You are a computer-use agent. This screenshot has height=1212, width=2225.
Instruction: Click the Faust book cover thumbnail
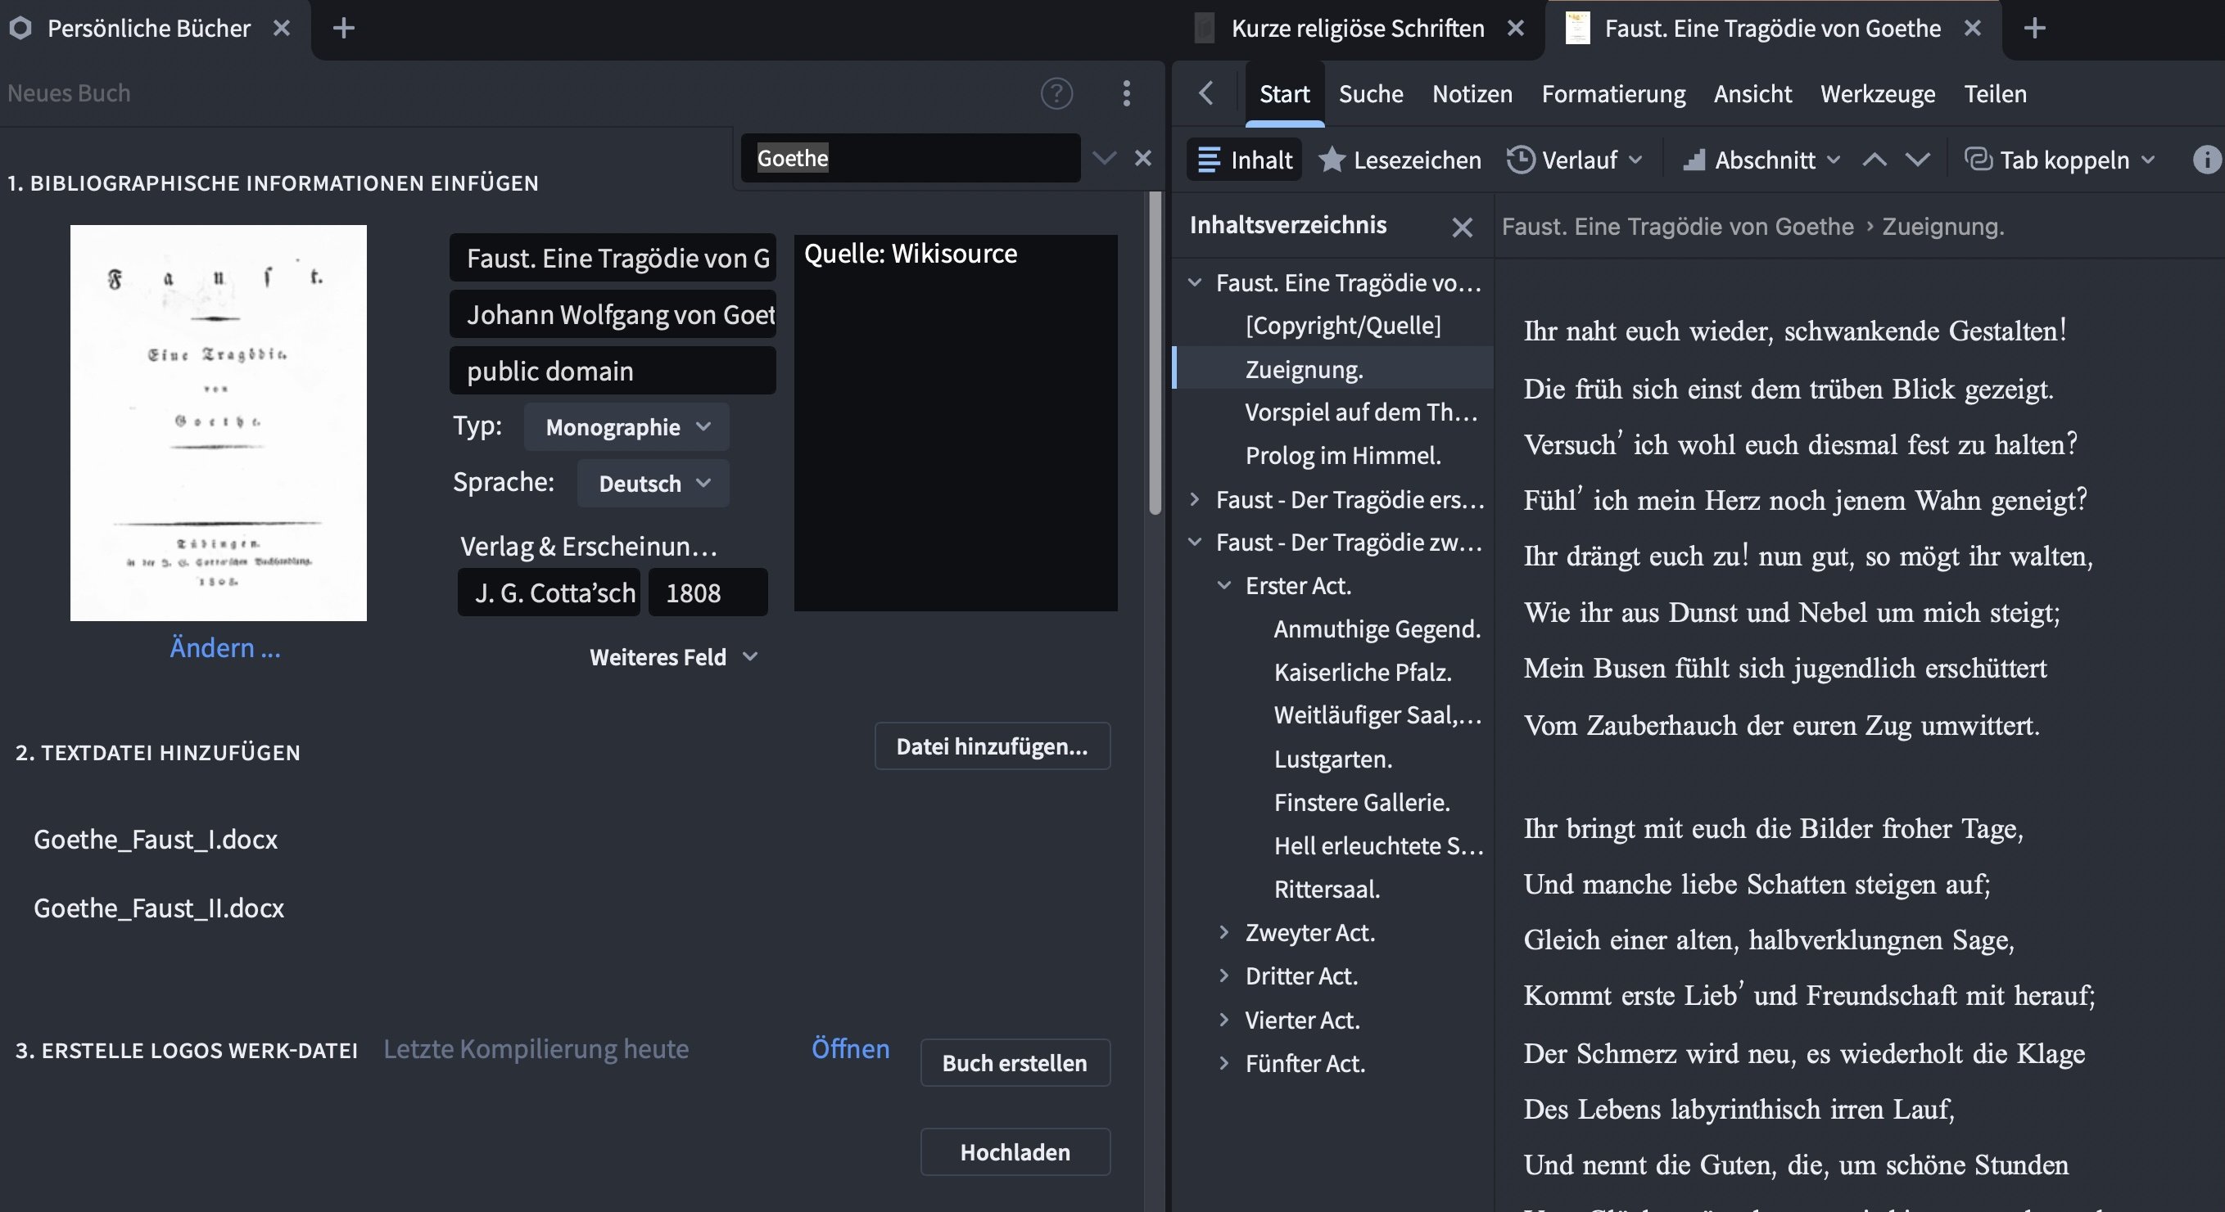(x=219, y=423)
